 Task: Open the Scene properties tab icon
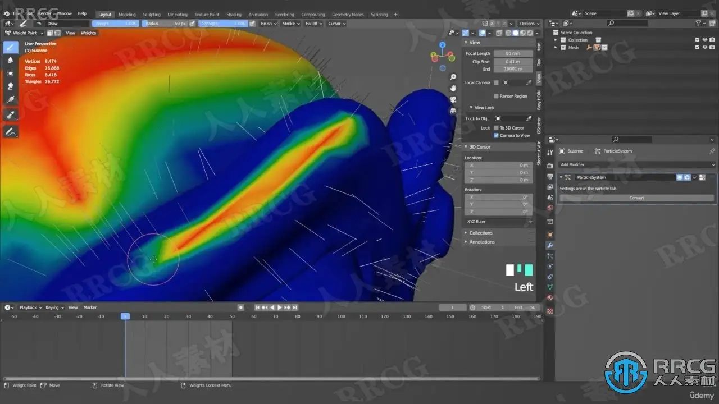pyautogui.click(x=550, y=198)
